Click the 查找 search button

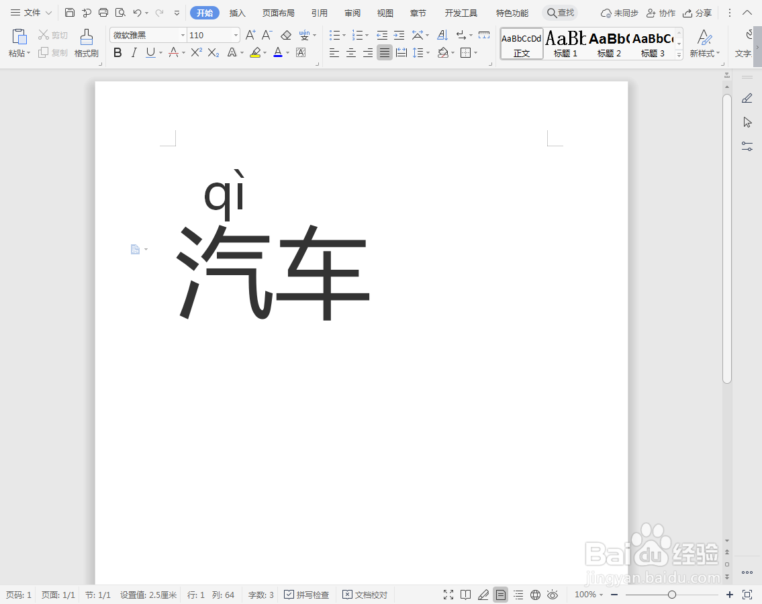click(561, 13)
